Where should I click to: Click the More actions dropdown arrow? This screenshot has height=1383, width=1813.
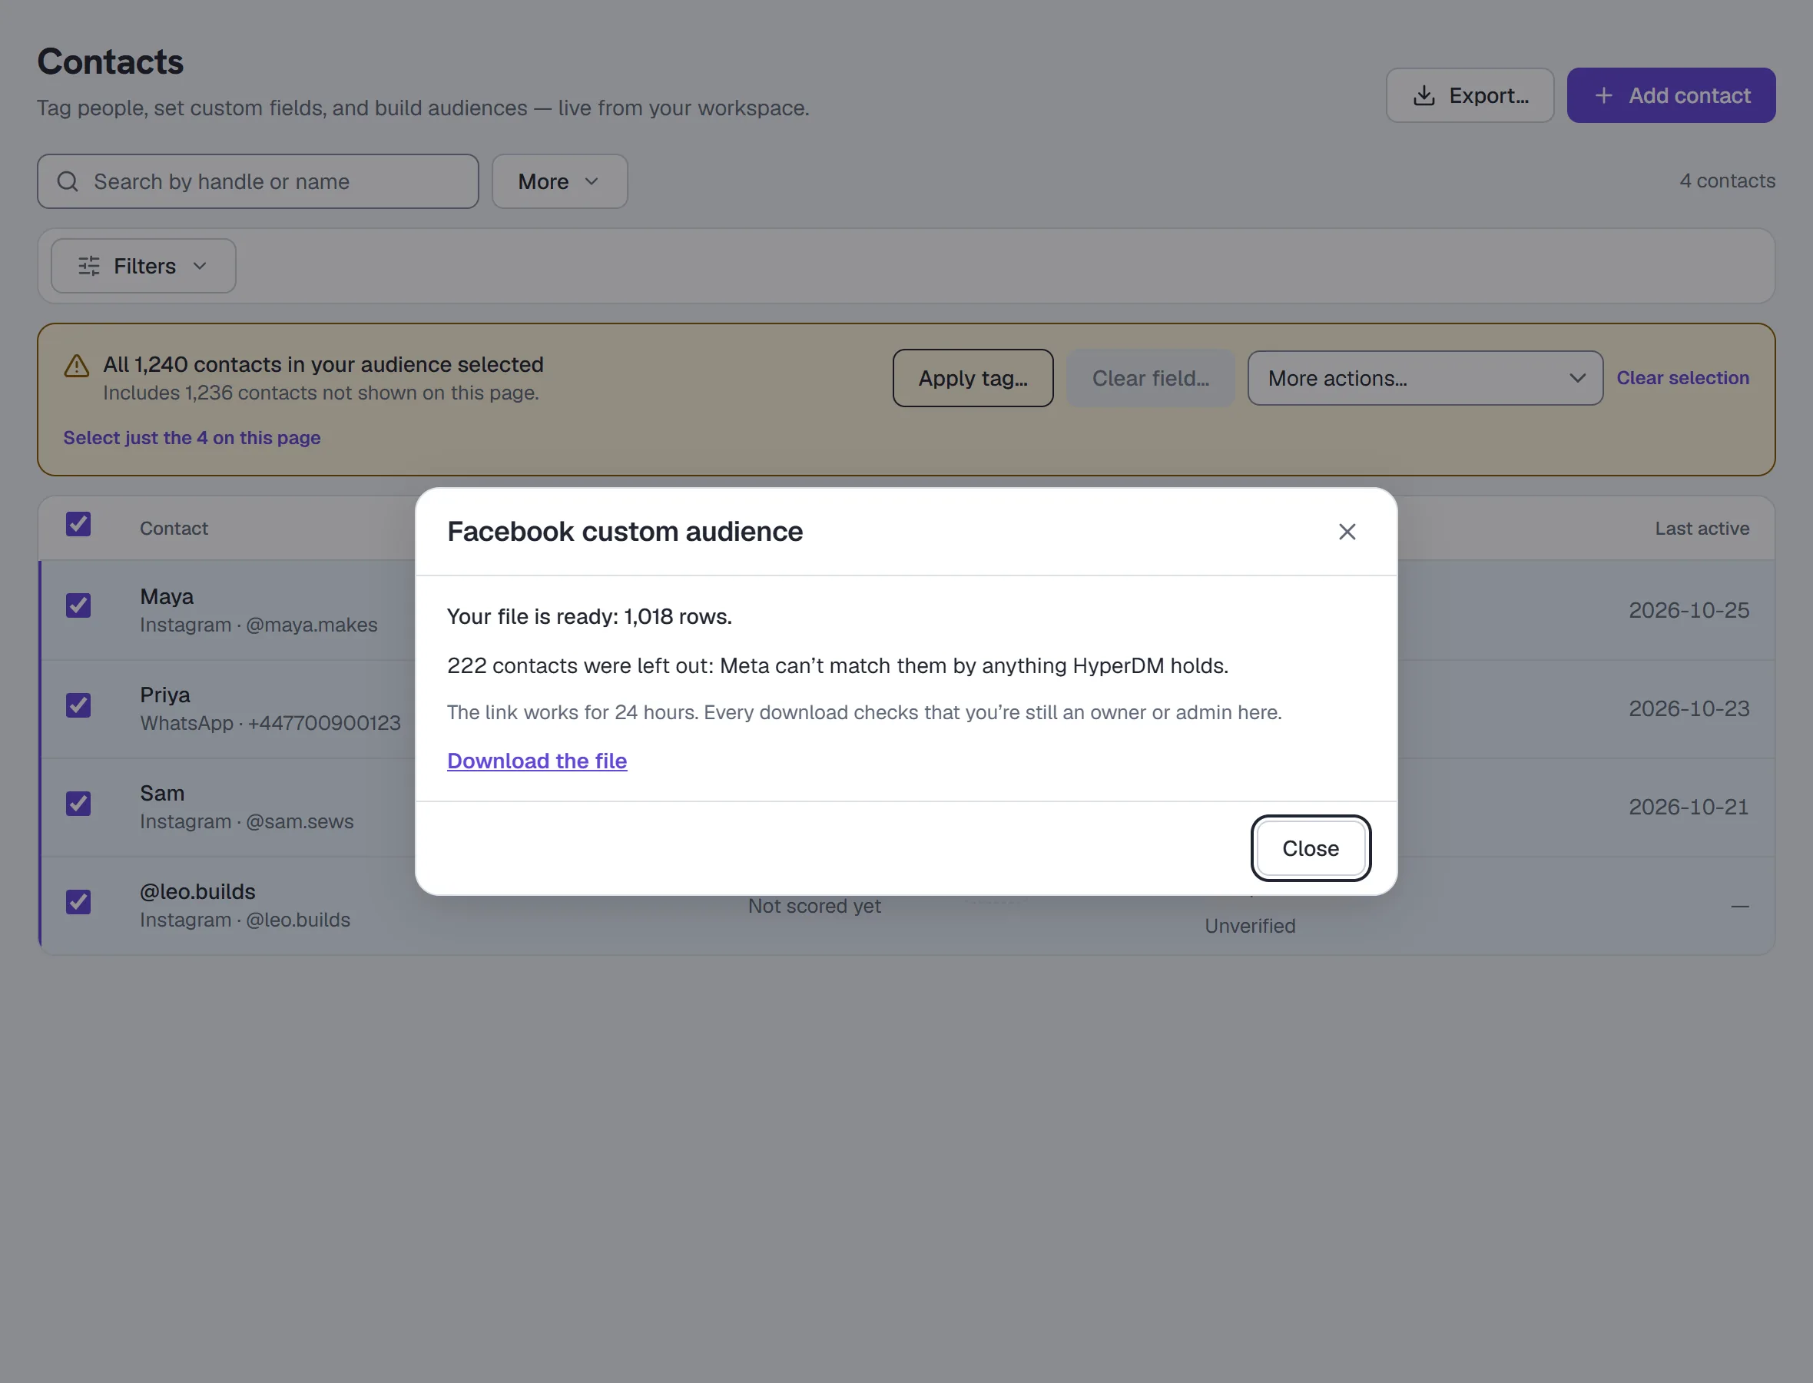pos(1577,378)
